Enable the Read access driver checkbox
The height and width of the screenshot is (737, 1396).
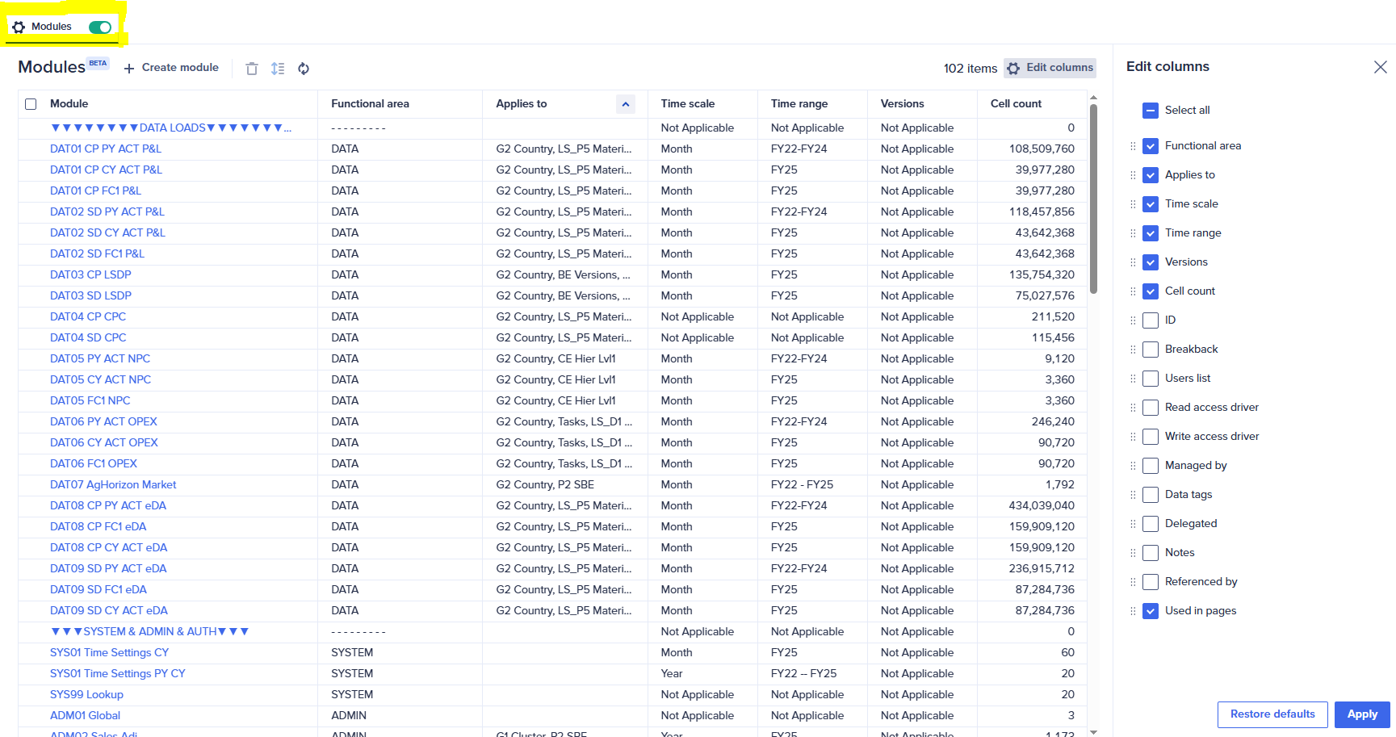[1151, 408]
